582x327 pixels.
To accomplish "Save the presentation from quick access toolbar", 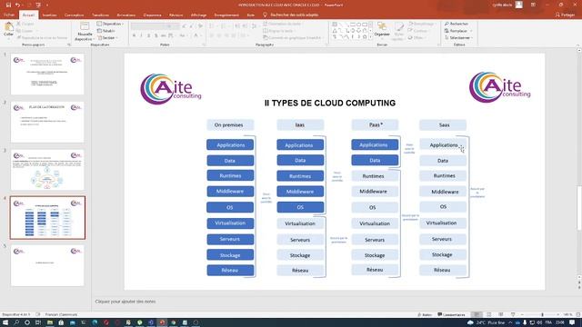I will 8,5.
